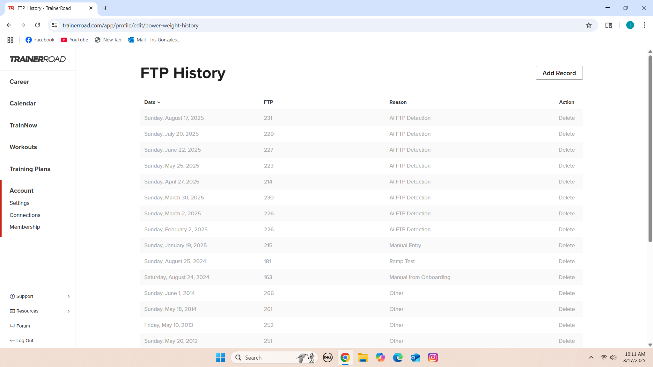Delete the August 17, 2025 FTP record
The width and height of the screenshot is (653, 367).
(x=566, y=118)
